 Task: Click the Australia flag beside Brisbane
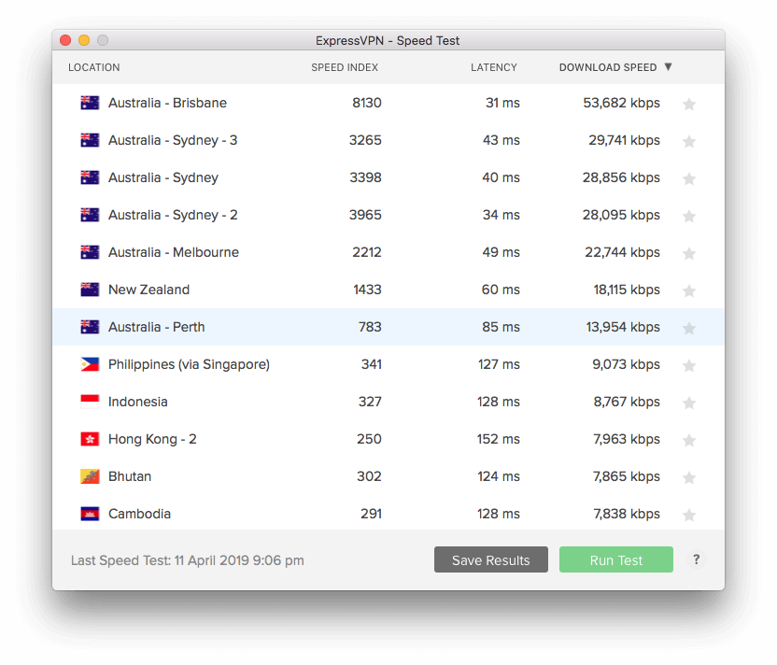(x=90, y=103)
